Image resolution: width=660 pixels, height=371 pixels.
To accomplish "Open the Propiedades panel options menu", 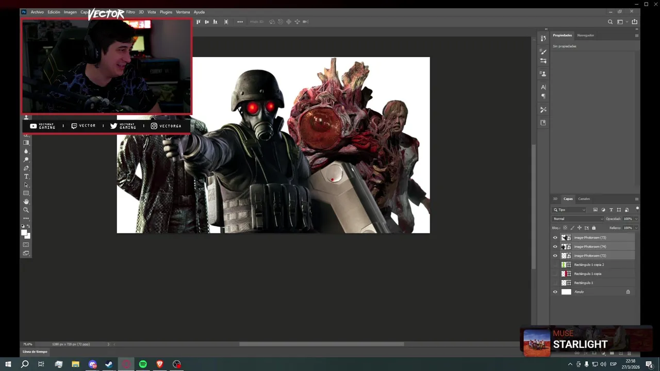I will tap(636, 36).
